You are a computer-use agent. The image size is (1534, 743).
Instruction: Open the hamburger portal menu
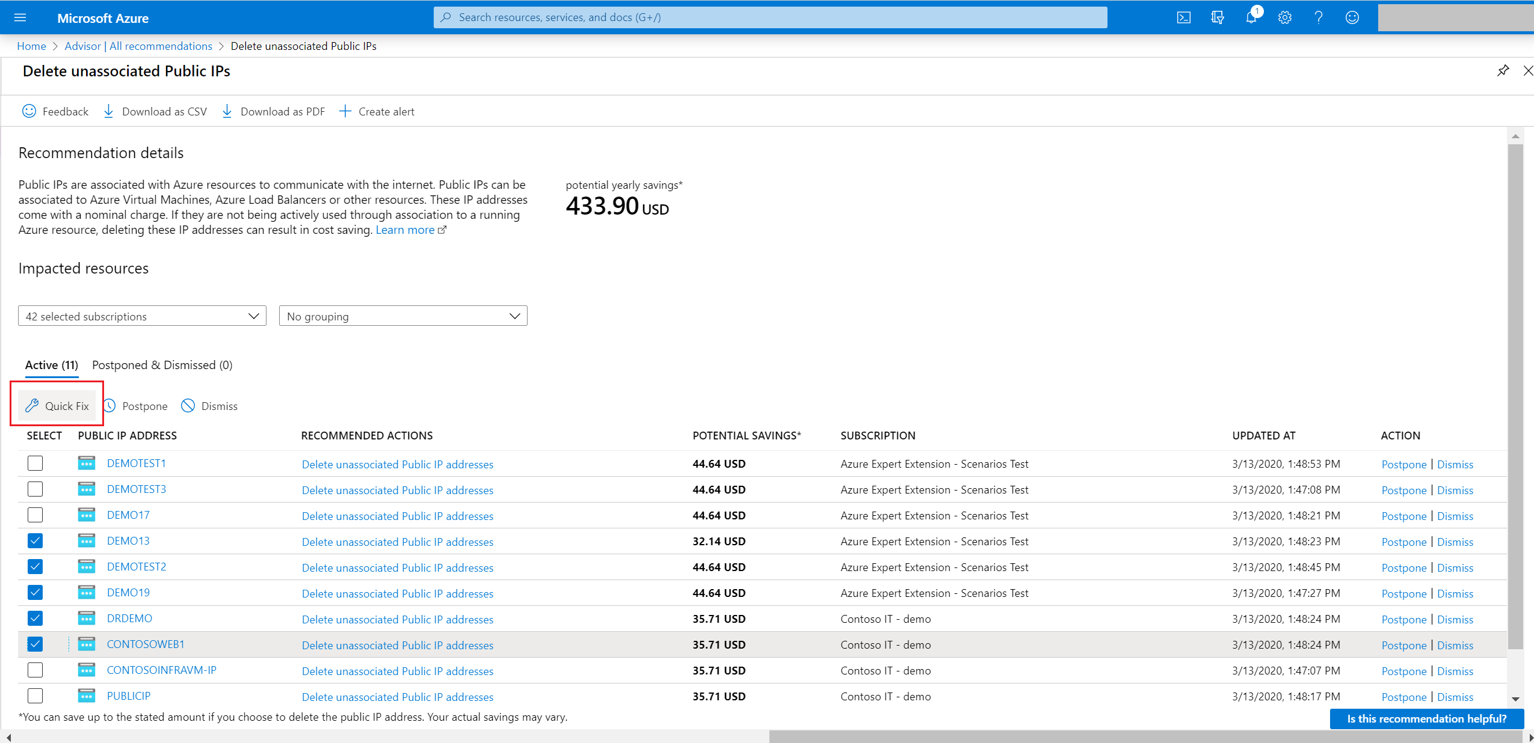click(20, 17)
